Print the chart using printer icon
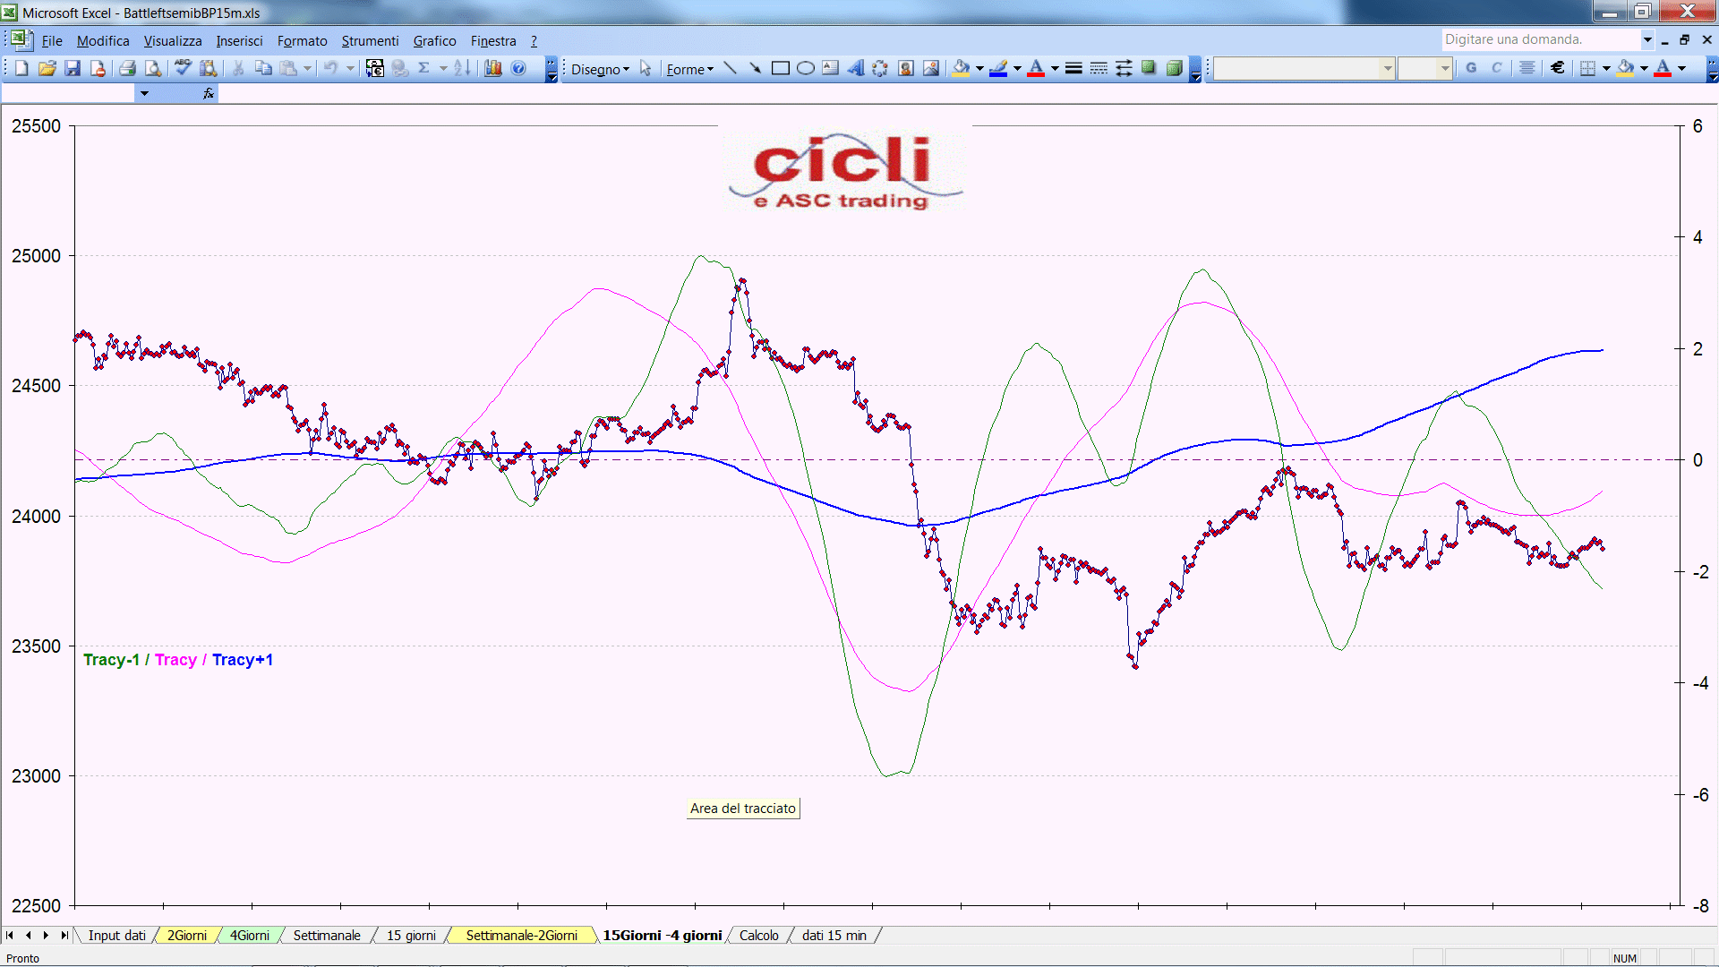Image resolution: width=1719 pixels, height=967 pixels. 127,68
